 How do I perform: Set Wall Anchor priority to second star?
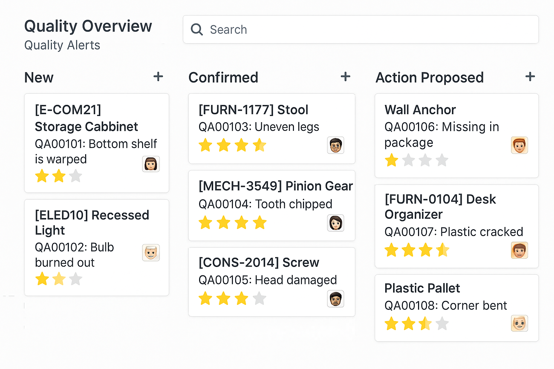point(408,160)
